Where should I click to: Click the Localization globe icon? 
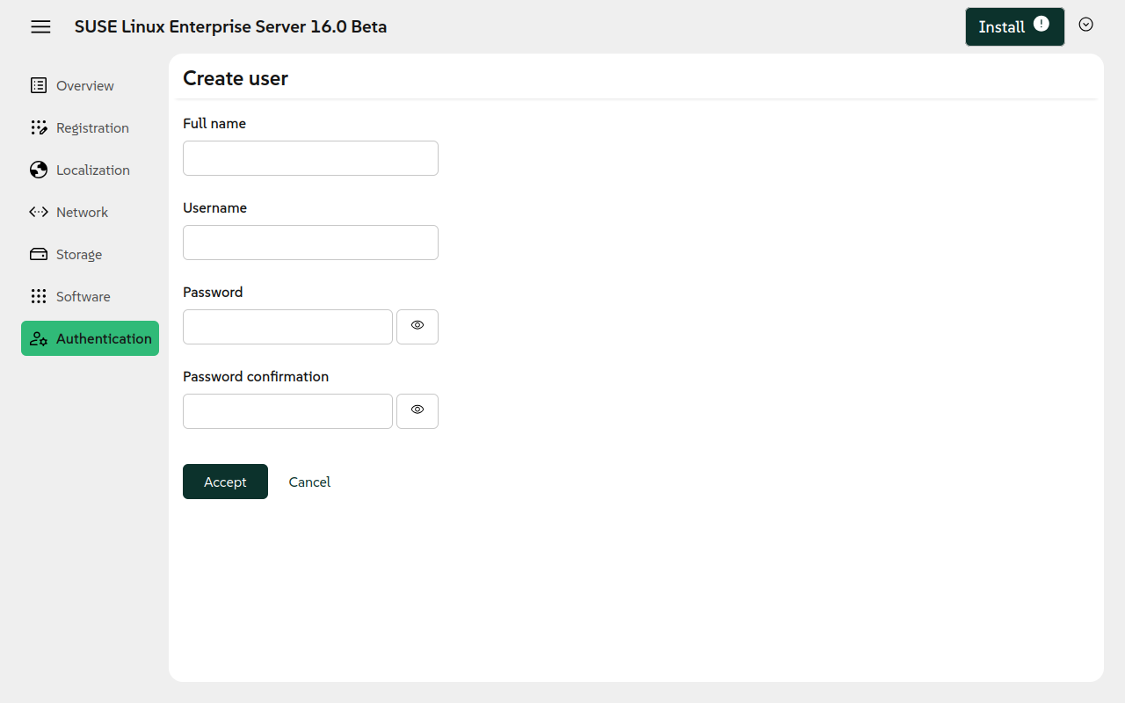(x=39, y=170)
